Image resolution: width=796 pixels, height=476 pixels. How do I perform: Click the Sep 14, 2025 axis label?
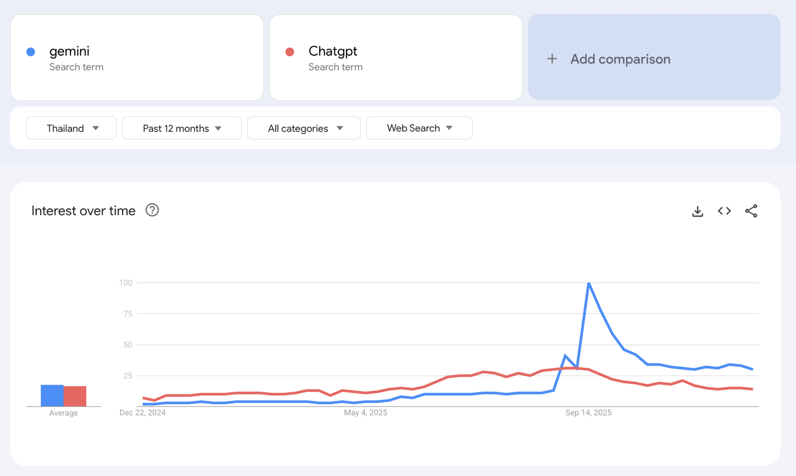click(588, 412)
